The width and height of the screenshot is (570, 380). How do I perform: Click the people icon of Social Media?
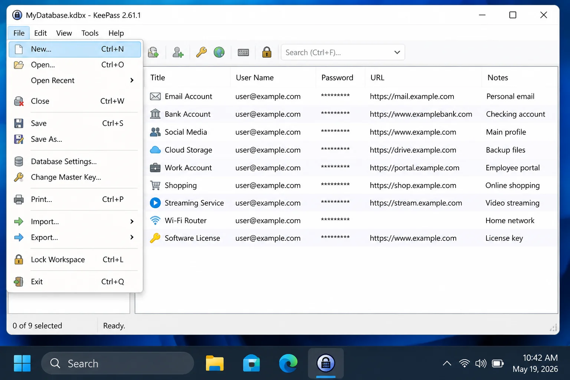[x=155, y=132]
